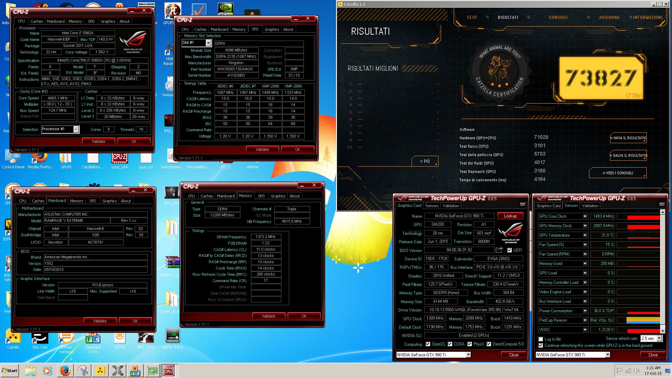Screen dimensions: 672x378
Task: Open Validation tab in GPU-Z Graphics Card window
Action: 450,206
